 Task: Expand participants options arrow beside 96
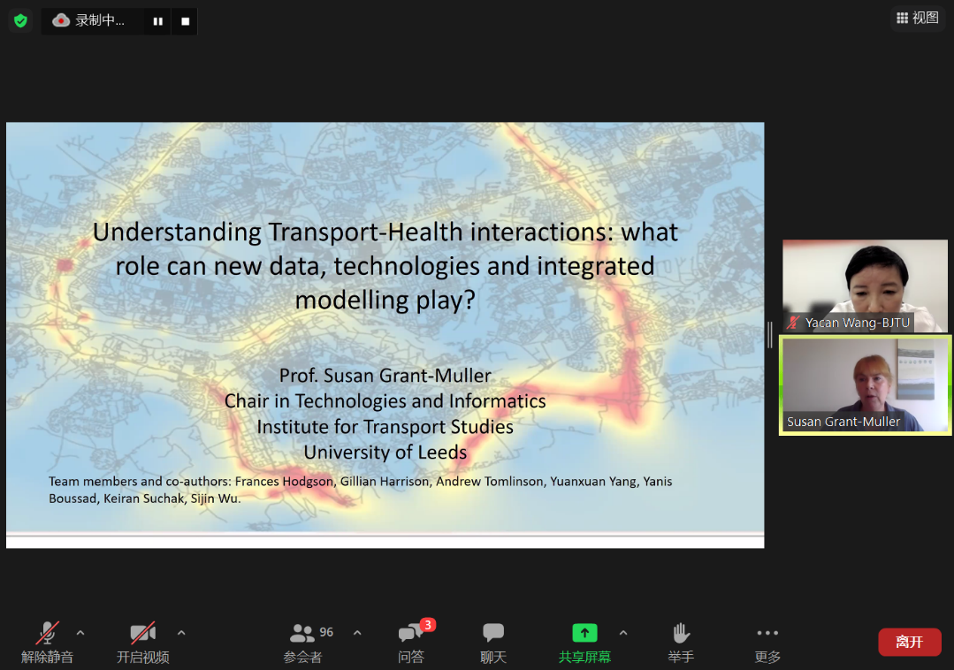pos(357,633)
